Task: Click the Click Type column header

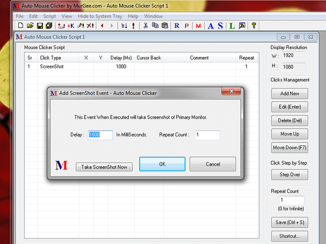Action: point(58,58)
